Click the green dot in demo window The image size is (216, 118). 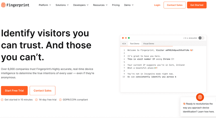(129, 38)
